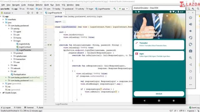The width and height of the screenshot is (200, 112).
Task: Close the LoginPresenter.kt tab
Action: tap(63, 13)
